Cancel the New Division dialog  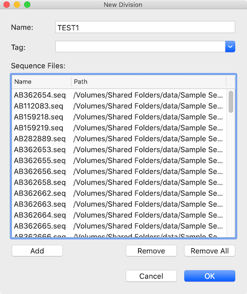[151, 276]
